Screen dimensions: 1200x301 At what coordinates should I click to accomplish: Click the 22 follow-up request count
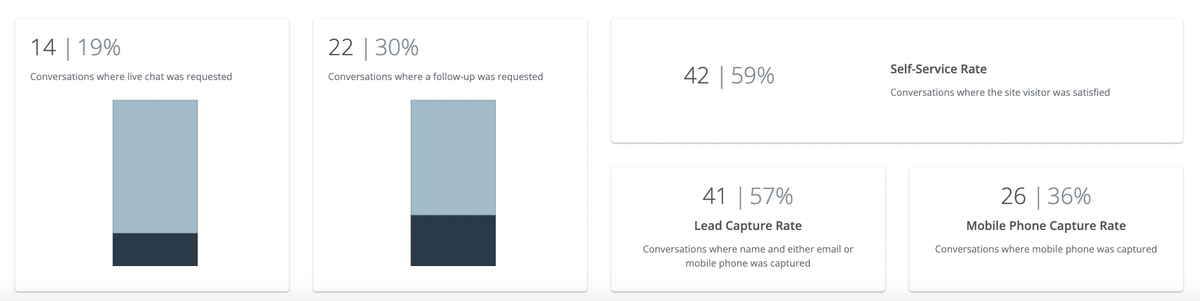(340, 47)
